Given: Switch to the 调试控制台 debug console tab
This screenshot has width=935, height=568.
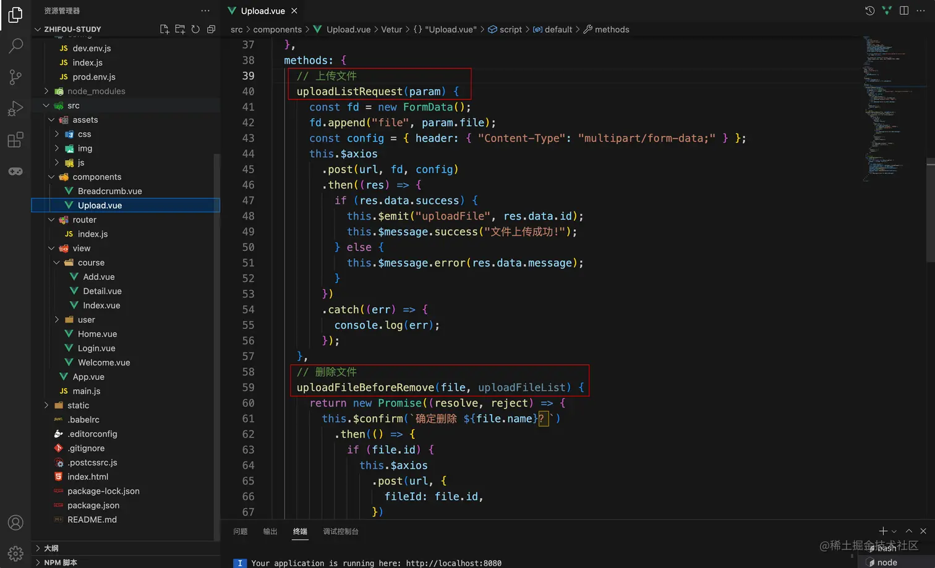Looking at the screenshot, I should point(341,531).
